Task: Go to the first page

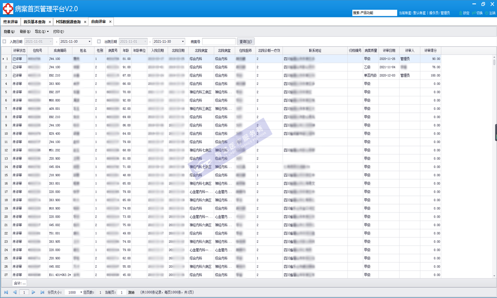Action: pyautogui.click(x=6, y=293)
